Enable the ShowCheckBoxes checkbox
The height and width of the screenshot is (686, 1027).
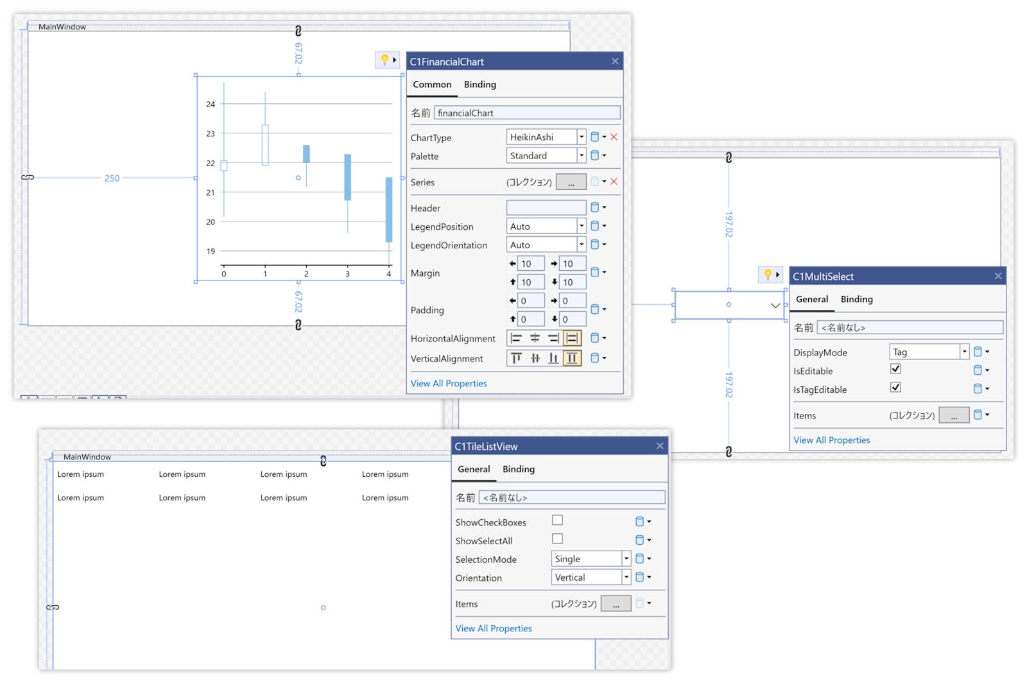point(557,520)
